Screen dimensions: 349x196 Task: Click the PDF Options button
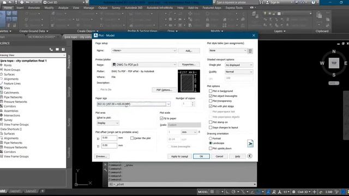[164, 90]
